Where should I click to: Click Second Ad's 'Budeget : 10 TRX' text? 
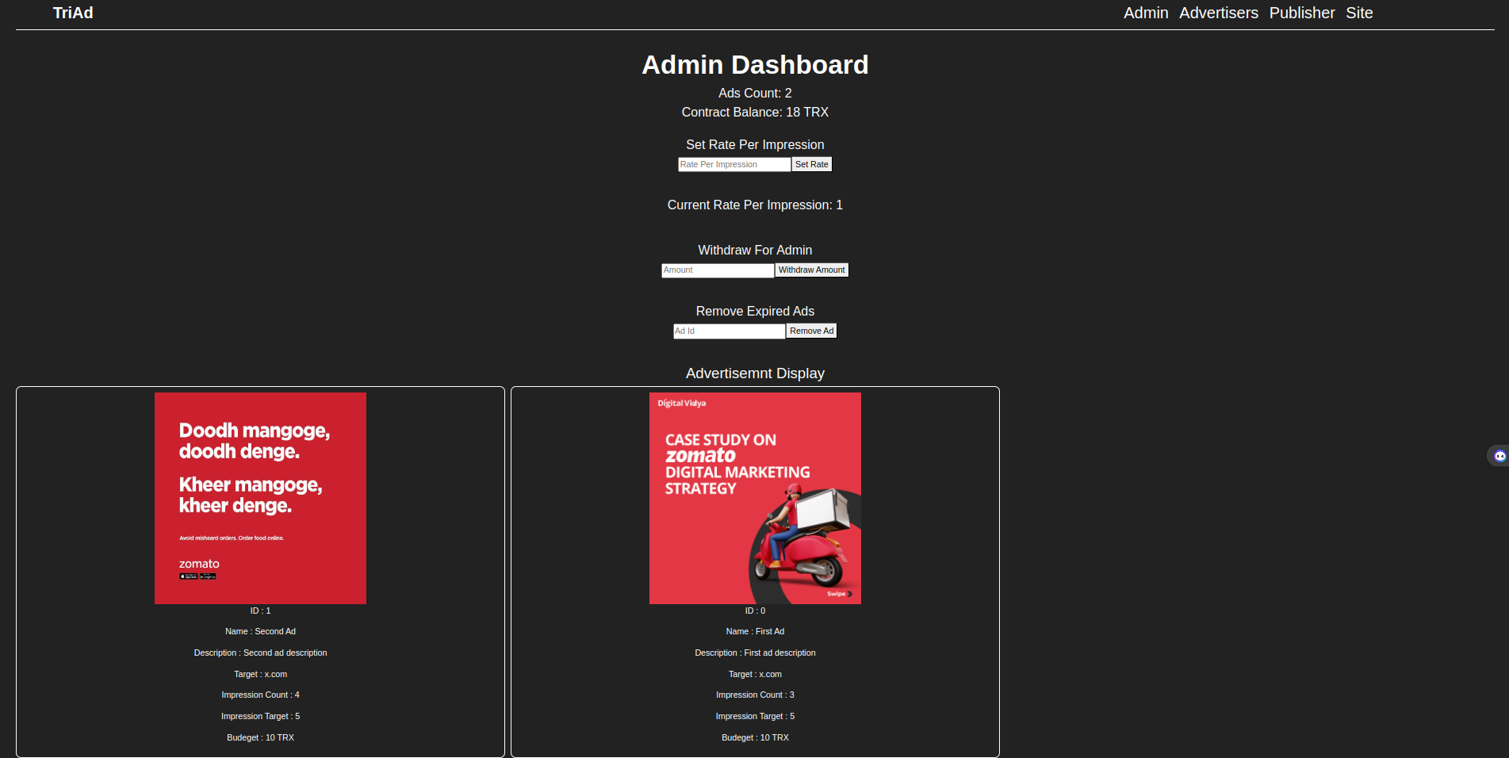click(260, 738)
